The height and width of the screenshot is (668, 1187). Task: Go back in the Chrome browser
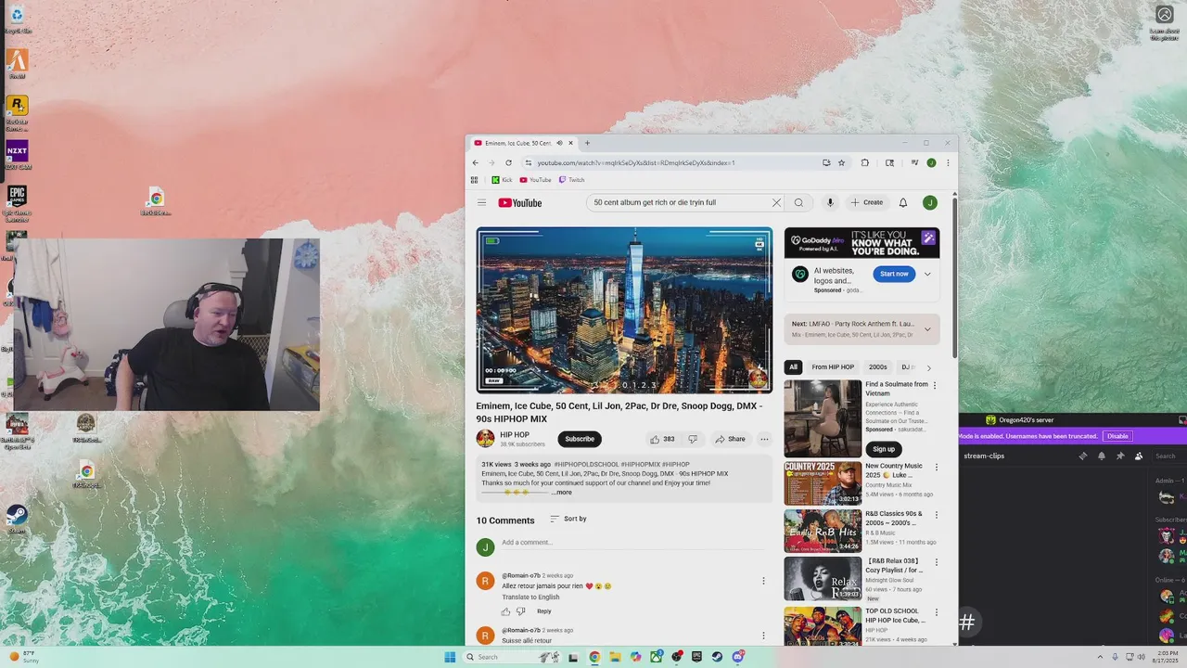(x=476, y=162)
